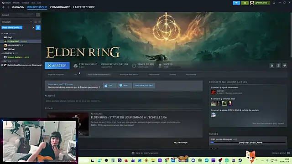
Task: Click the Succès progress bar under header
Action: point(175,67)
